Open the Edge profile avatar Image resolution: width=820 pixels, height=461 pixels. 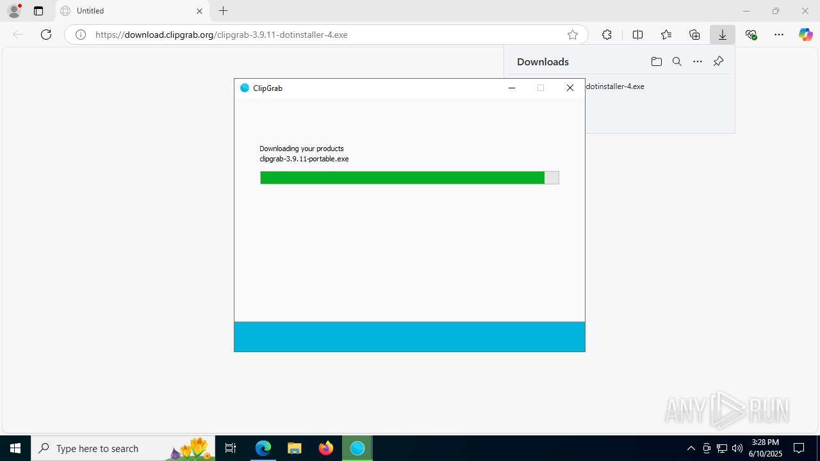14,10
